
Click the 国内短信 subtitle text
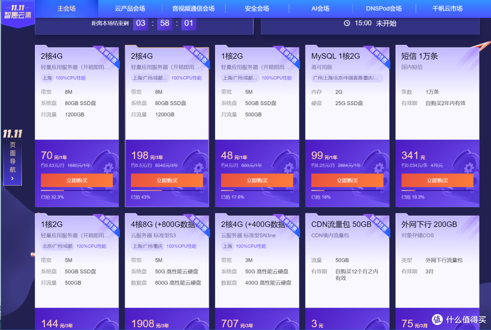[412, 67]
